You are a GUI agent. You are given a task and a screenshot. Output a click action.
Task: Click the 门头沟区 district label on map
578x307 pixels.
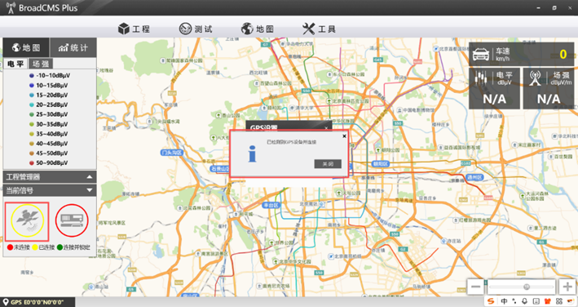point(172,153)
